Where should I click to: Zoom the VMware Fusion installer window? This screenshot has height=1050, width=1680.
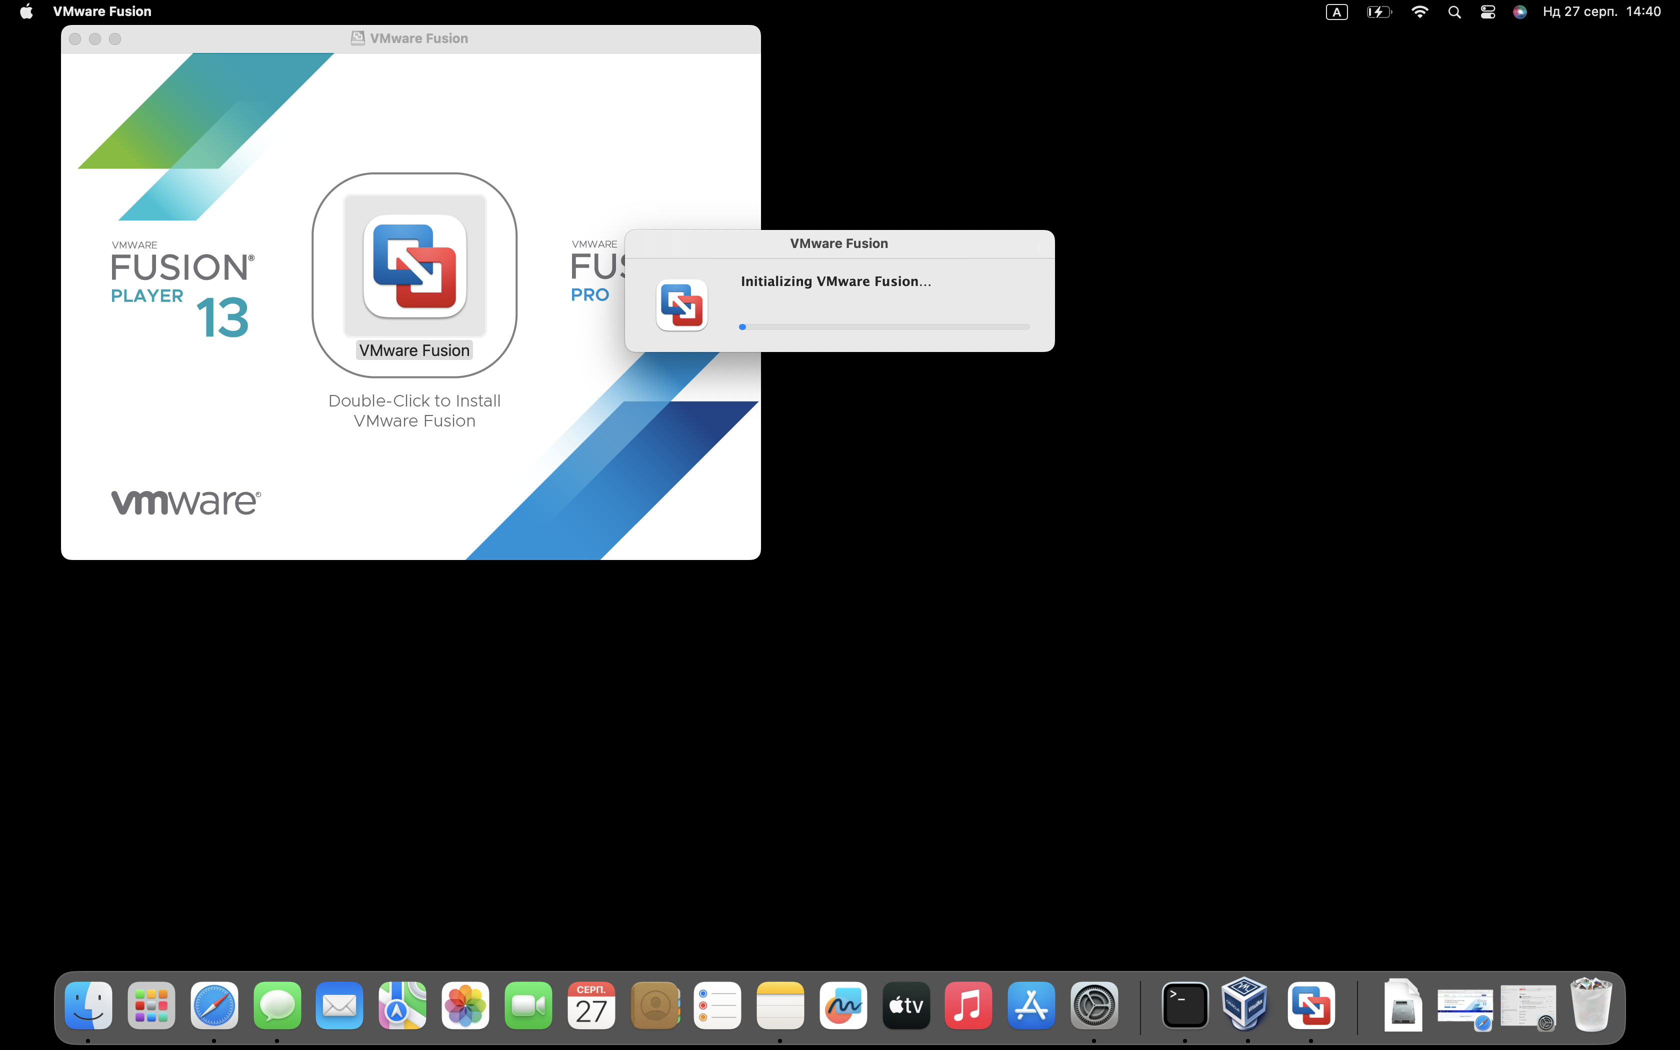pyautogui.click(x=115, y=39)
